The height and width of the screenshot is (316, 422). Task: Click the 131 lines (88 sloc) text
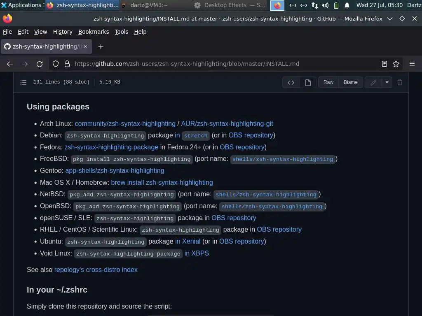point(61,82)
